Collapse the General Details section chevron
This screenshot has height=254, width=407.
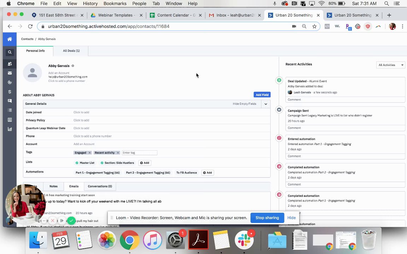(266, 104)
